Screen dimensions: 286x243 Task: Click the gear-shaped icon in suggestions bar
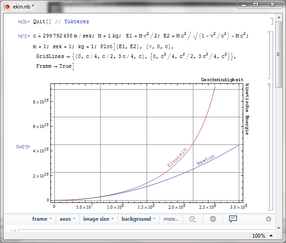click(x=212, y=219)
